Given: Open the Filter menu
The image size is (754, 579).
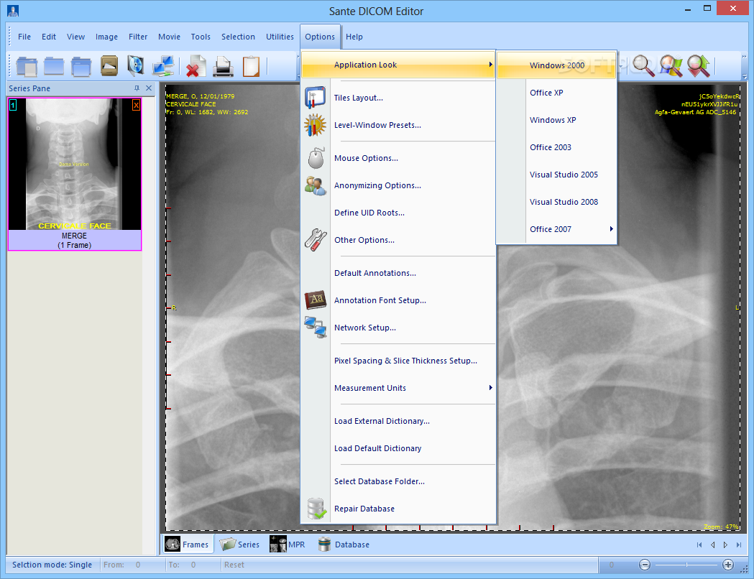Looking at the screenshot, I should click(x=138, y=37).
